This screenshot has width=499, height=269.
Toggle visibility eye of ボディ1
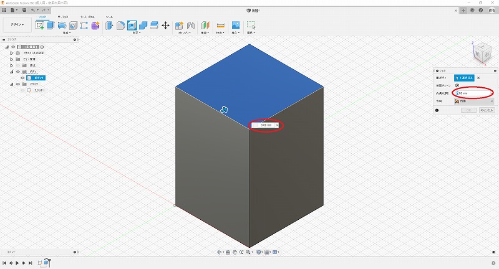tap(22, 78)
